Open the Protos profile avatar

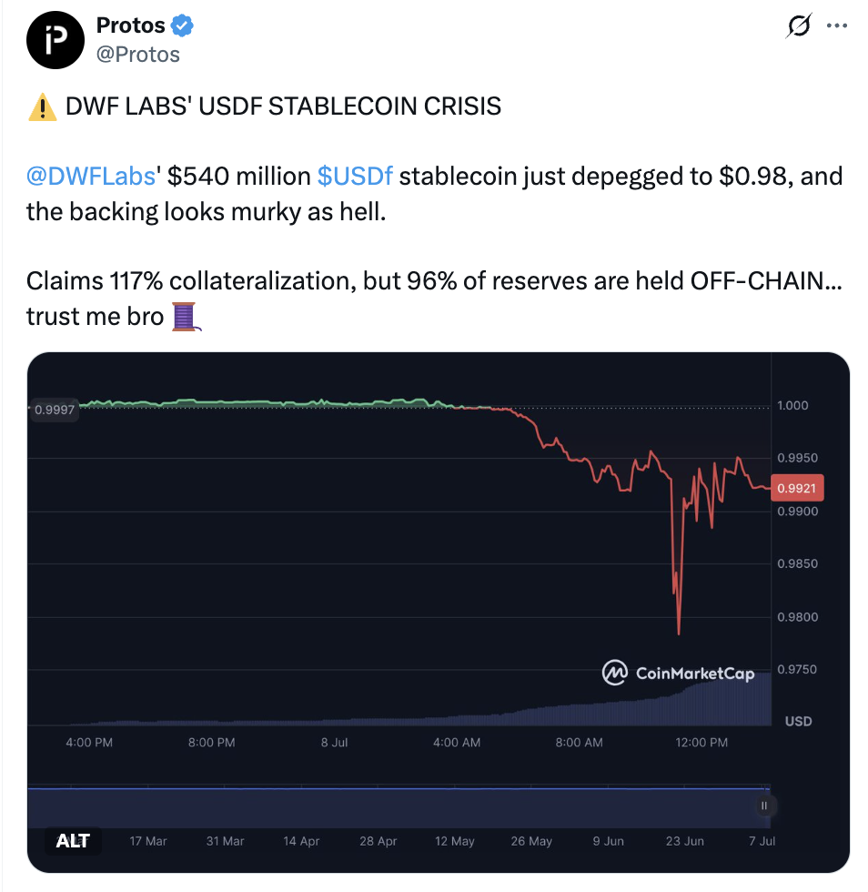click(x=56, y=40)
